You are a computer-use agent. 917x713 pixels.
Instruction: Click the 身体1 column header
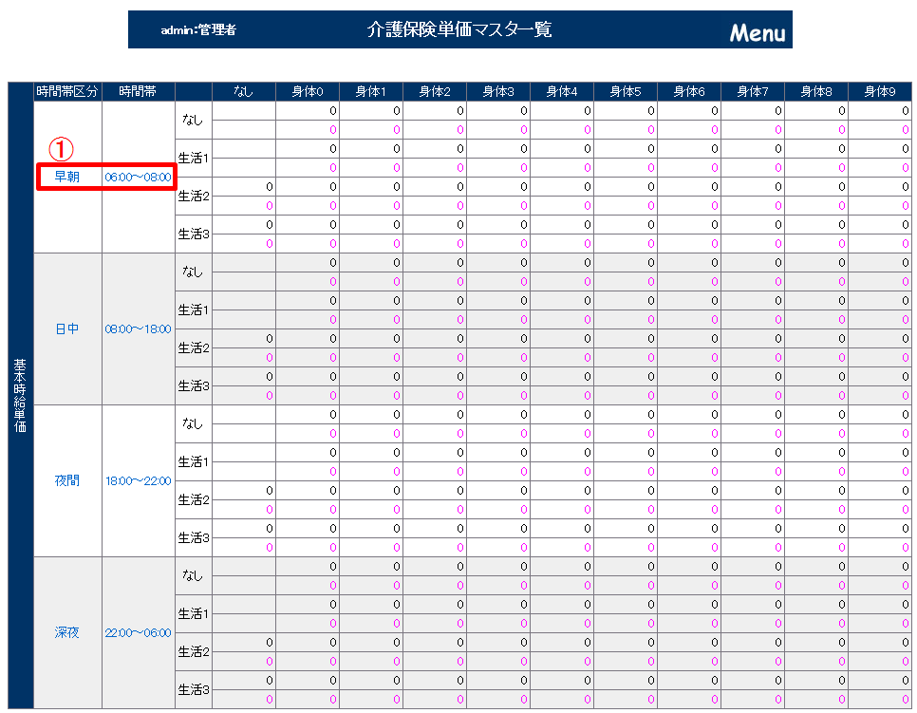click(371, 92)
